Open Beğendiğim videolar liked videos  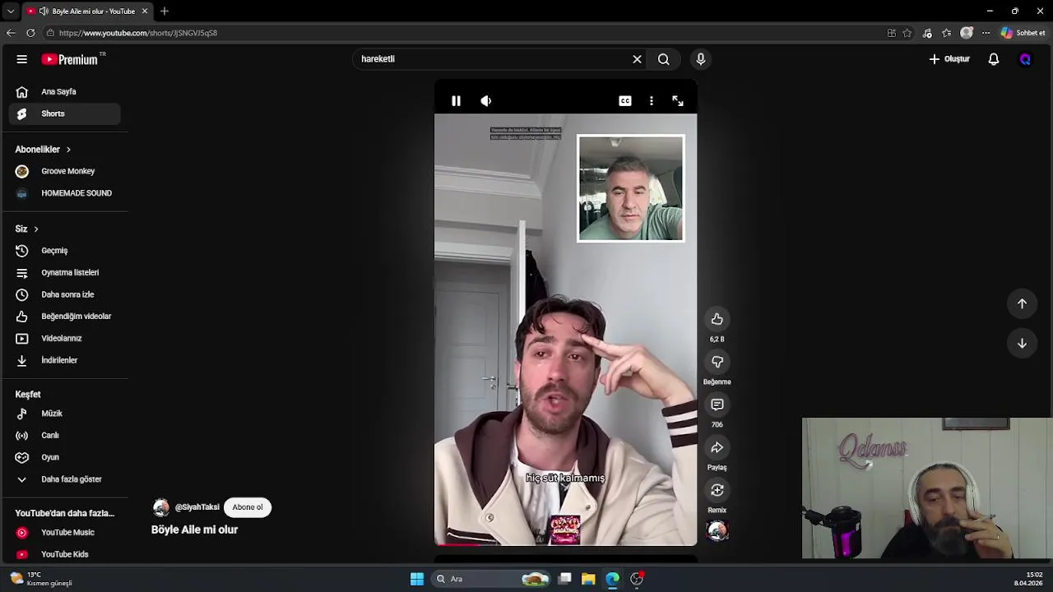pos(64,317)
